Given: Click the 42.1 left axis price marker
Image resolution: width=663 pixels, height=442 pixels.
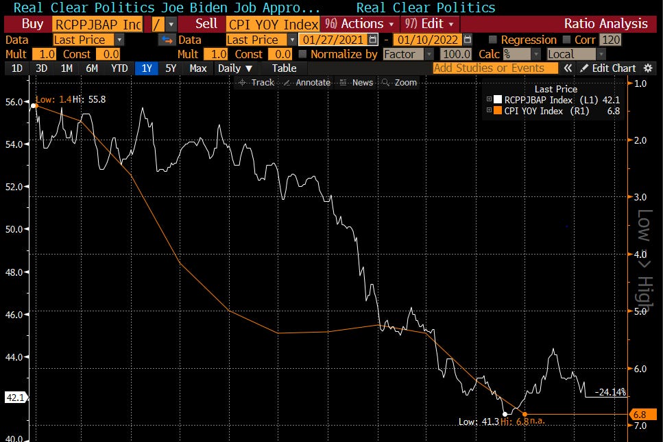Looking at the screenshot, I should pyautogui.click(x=15, y=398).
